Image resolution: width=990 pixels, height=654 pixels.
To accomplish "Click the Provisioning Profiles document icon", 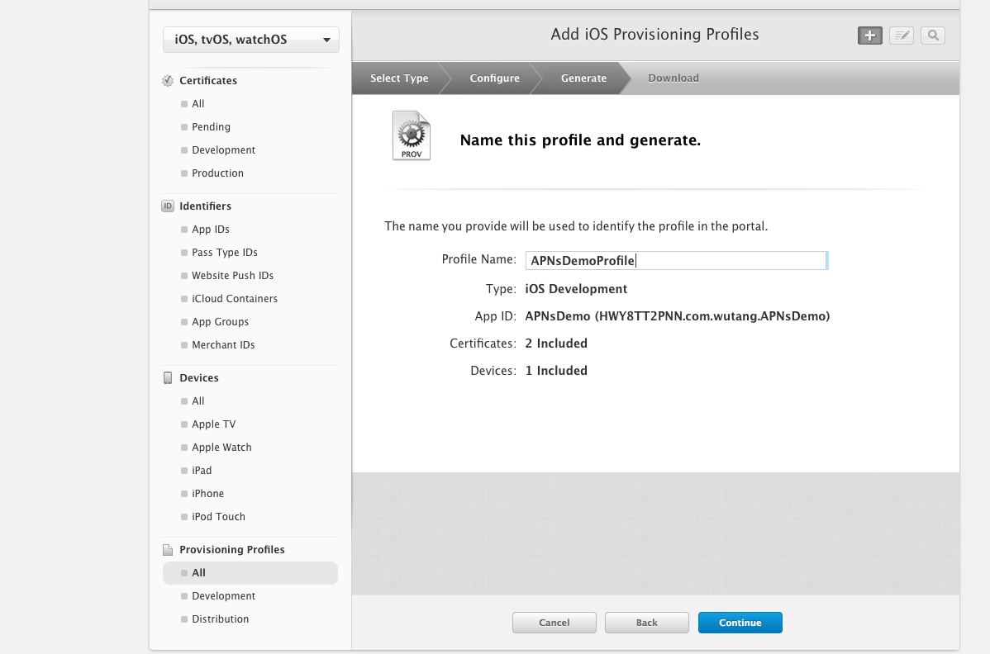I will (168, 550).
